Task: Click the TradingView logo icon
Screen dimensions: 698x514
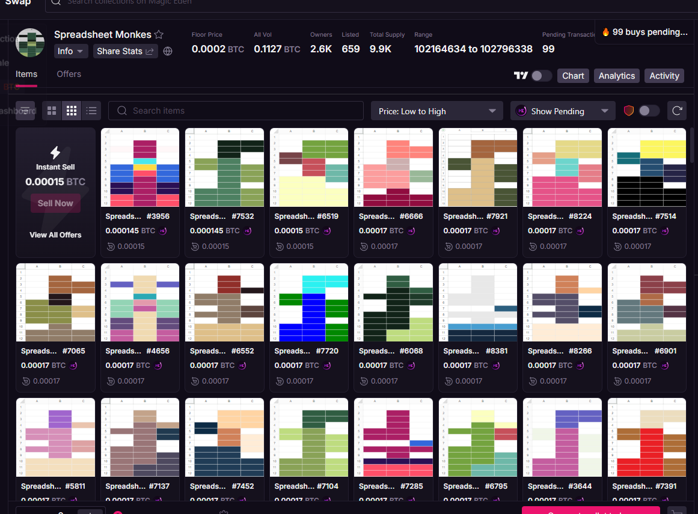Action: (521, 76)
